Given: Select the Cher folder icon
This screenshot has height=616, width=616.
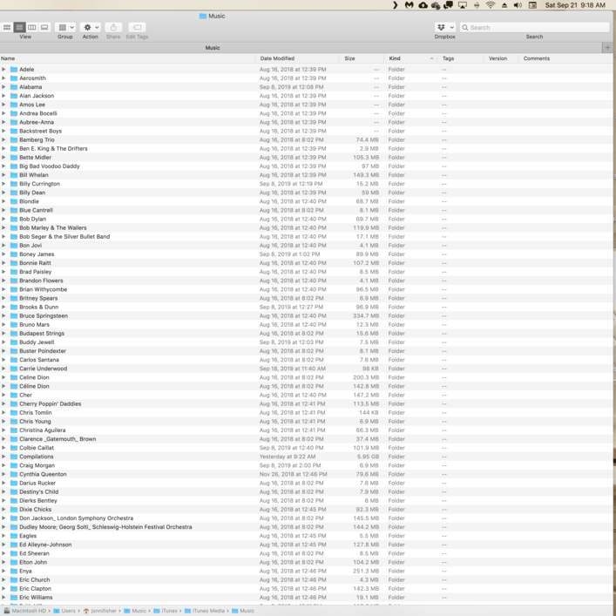Looking at the screenshot, I should pos(14,395).
